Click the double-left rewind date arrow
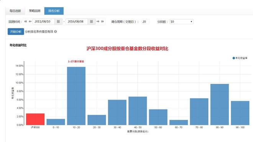This screenshot has width=253, height=142. coord(26,21)
